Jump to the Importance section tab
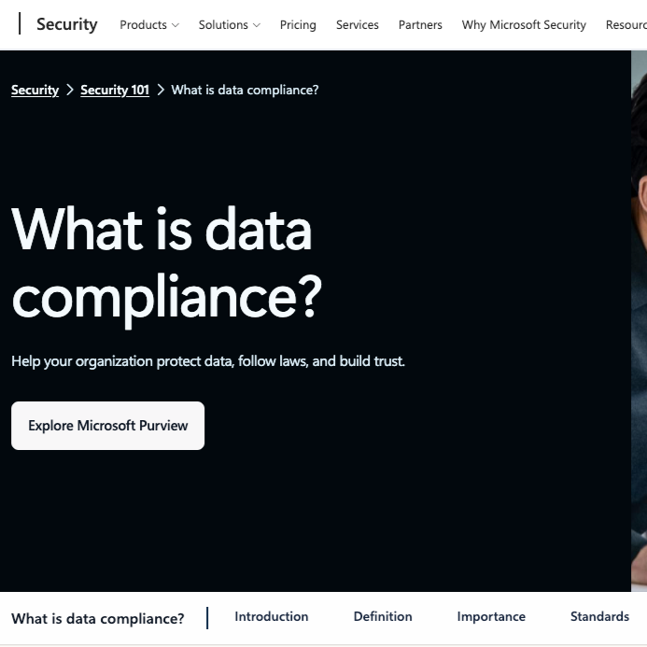 [491, 616]
